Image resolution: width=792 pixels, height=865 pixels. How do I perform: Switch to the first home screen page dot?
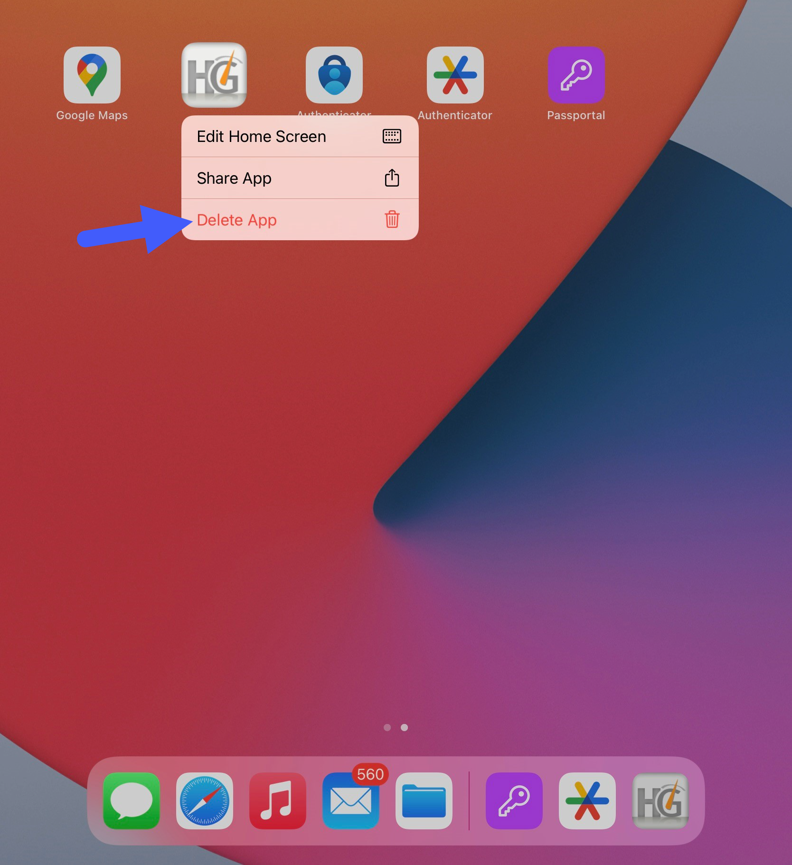[x=387, y=727]
